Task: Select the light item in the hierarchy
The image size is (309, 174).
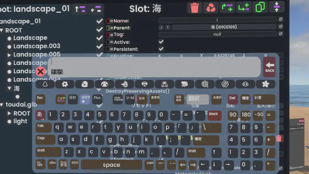Action: pos(20,121)
